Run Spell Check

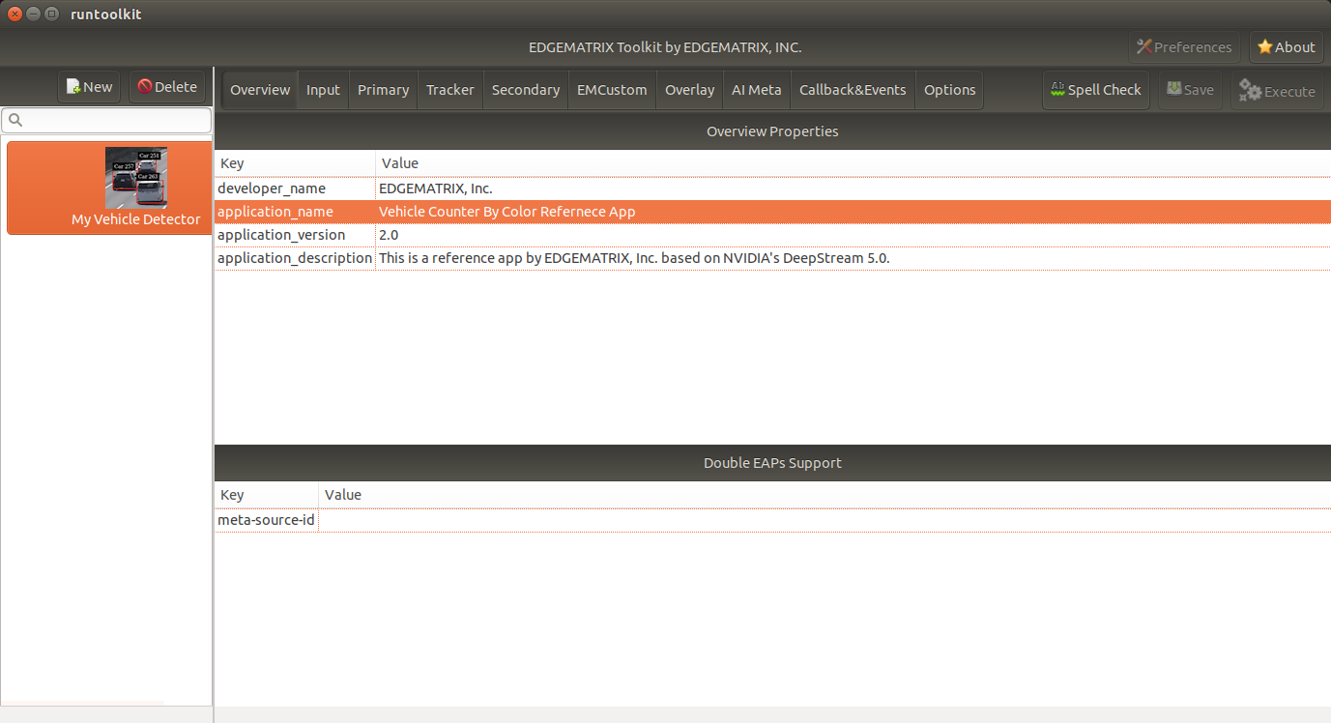(x=1096, y=90)
